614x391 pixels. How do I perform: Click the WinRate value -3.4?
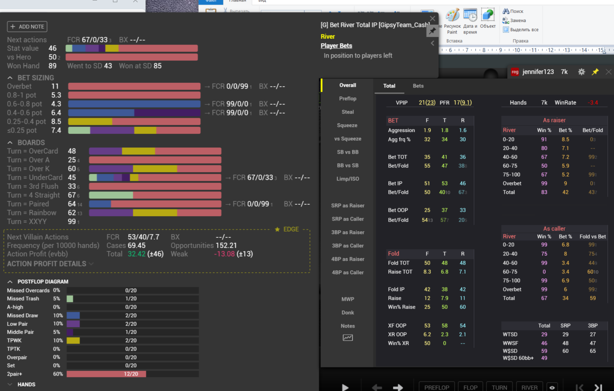point(593,103)
